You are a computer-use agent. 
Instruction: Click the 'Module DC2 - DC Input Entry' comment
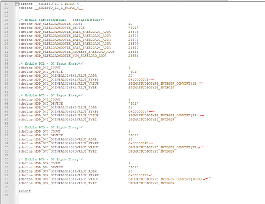[x=51, y=96]
